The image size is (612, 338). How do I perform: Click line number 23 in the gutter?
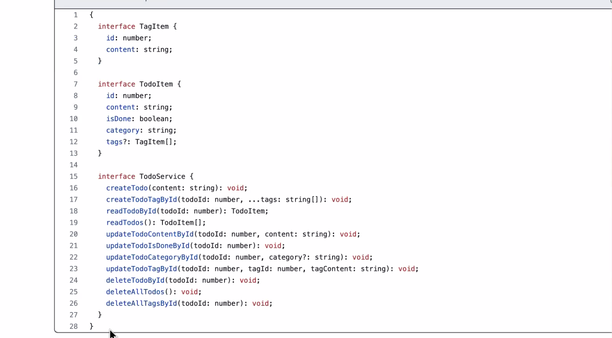pyautogui.click(x=74, y=269)
